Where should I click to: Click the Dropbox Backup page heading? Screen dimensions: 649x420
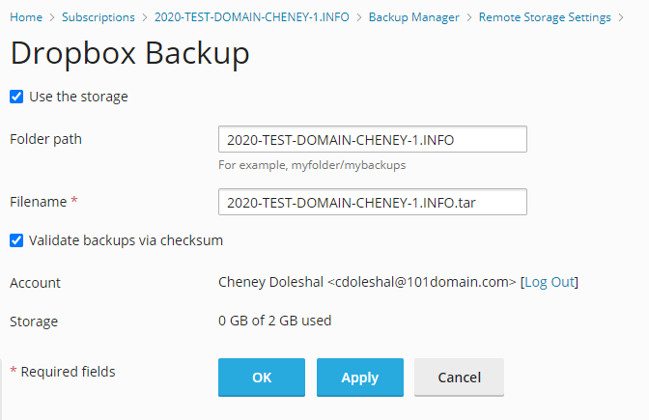point(129,54)
